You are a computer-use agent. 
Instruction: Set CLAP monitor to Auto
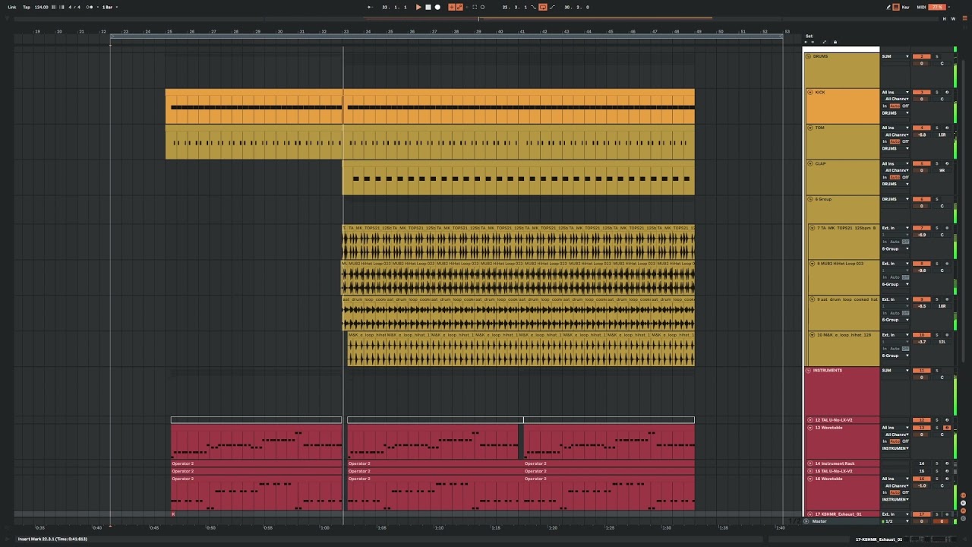pyautogui.click(x=895, y=177)
